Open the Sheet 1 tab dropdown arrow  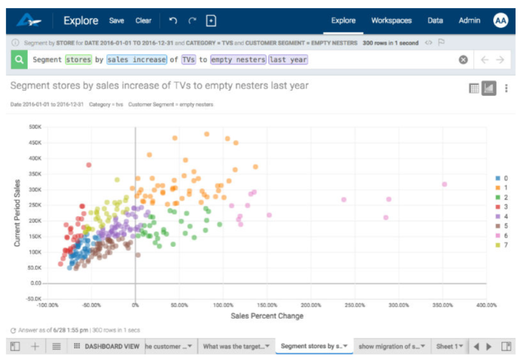[461, 346]
